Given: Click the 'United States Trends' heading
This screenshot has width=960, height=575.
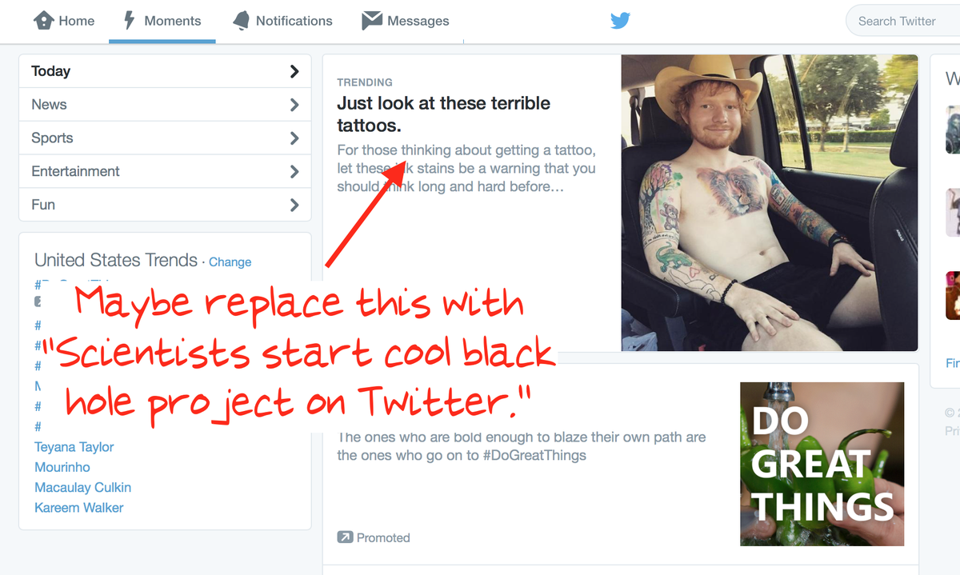Looking at the screenshot, I should (x=116, y=260).
